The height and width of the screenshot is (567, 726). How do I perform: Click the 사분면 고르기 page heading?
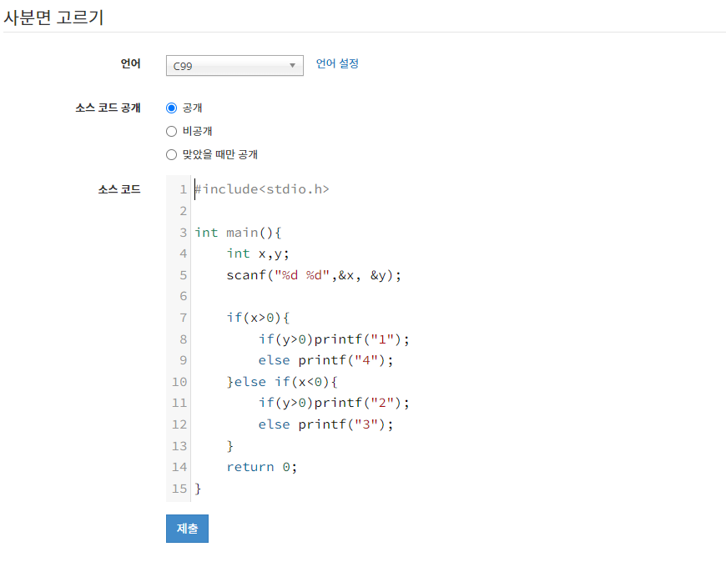53,18
